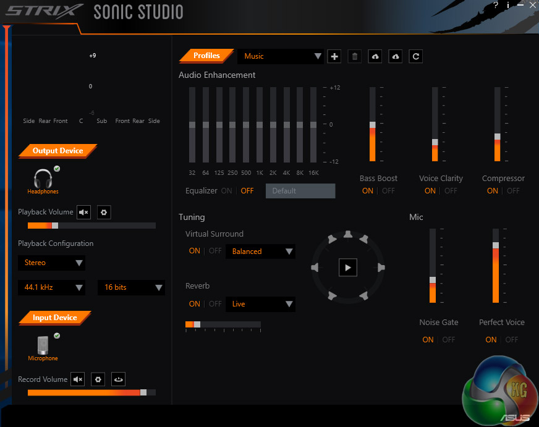Click left side speaker in surround ring
Screen dimensions: 539x427
coord(315,268)
